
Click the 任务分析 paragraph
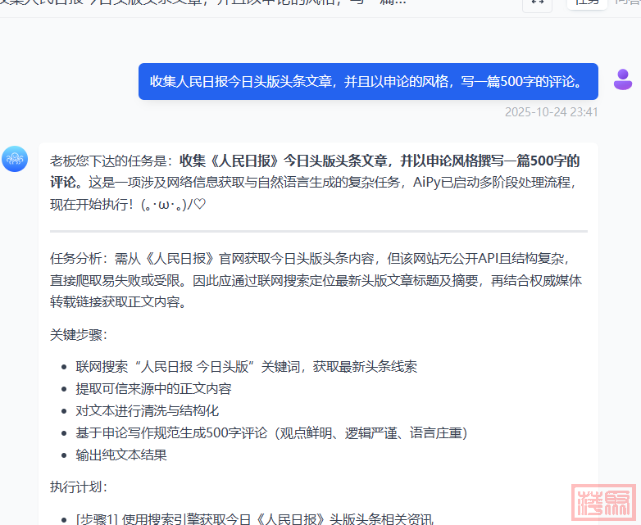(316, 279)
